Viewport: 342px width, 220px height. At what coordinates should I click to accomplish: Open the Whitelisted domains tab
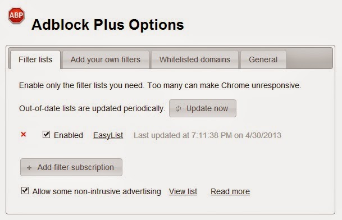click(194, 59)
